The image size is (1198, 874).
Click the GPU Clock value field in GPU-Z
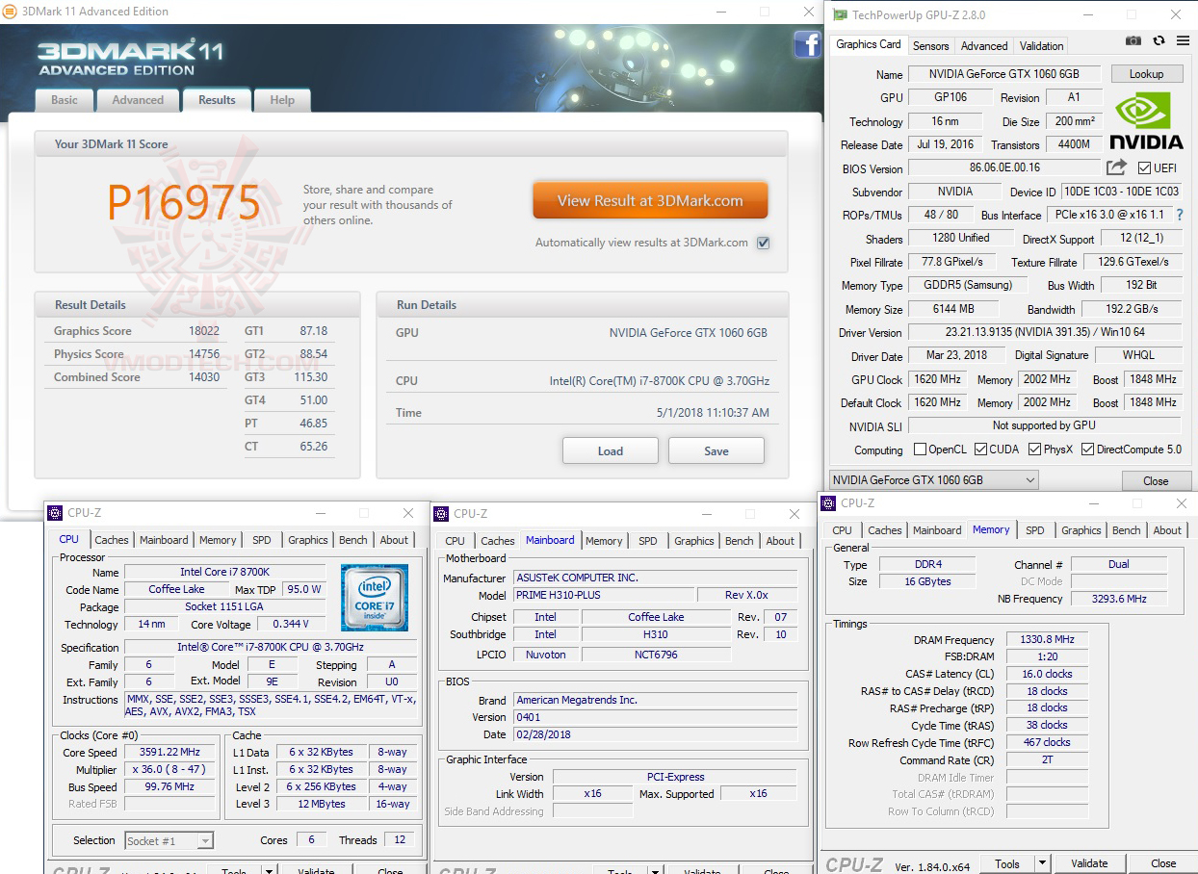936,378
